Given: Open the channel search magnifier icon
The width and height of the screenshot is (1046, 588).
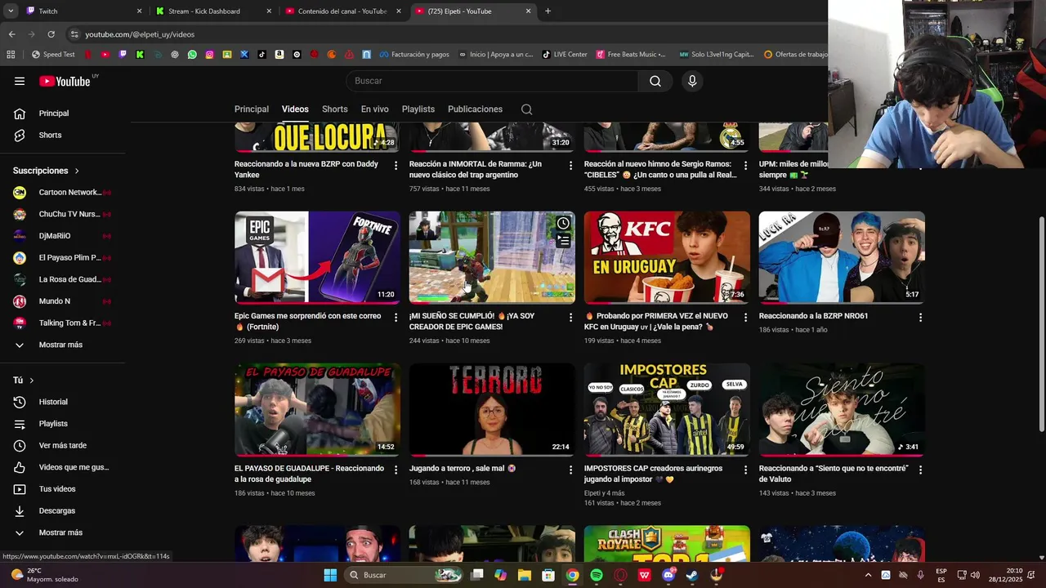Looking at the screenshot, I should coord(527,109).
